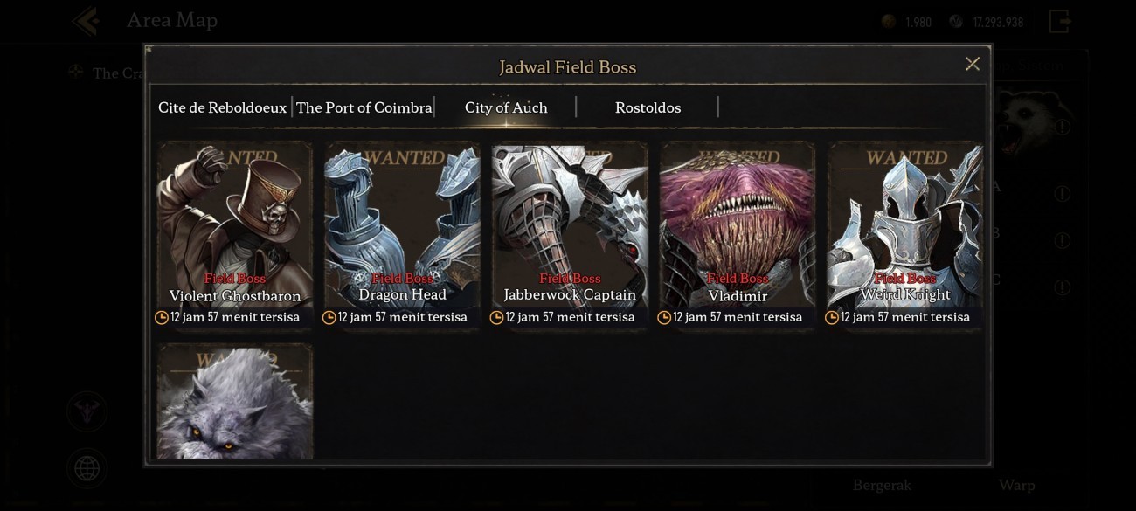Tap the gold coin currency icon
1136x511 pixels.
(x=889, y=22)
